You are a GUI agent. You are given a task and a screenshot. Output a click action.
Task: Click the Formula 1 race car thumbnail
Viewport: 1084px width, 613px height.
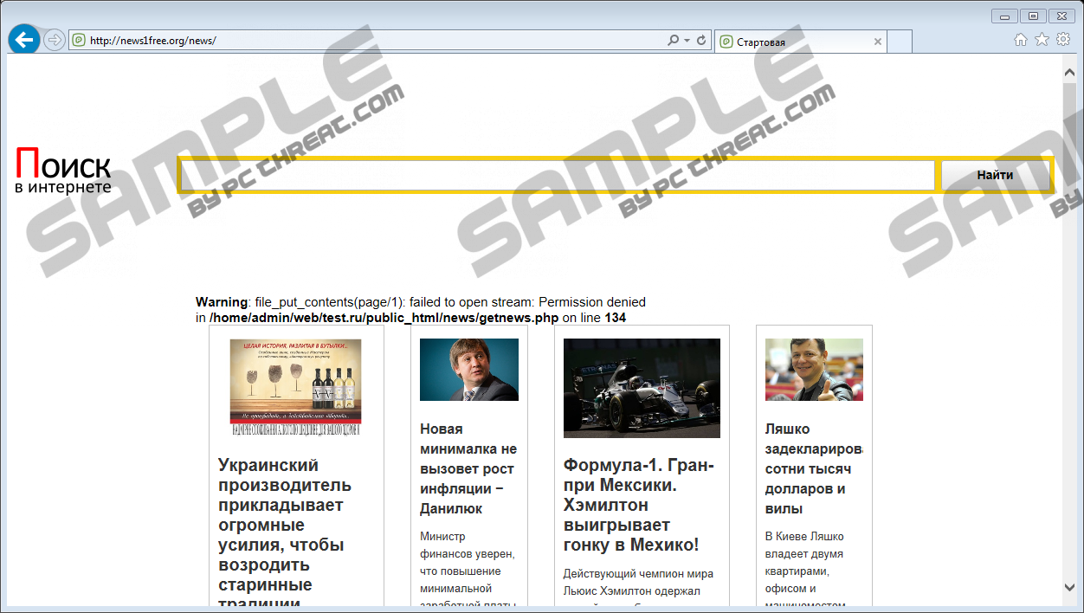(x=642, y=388)
